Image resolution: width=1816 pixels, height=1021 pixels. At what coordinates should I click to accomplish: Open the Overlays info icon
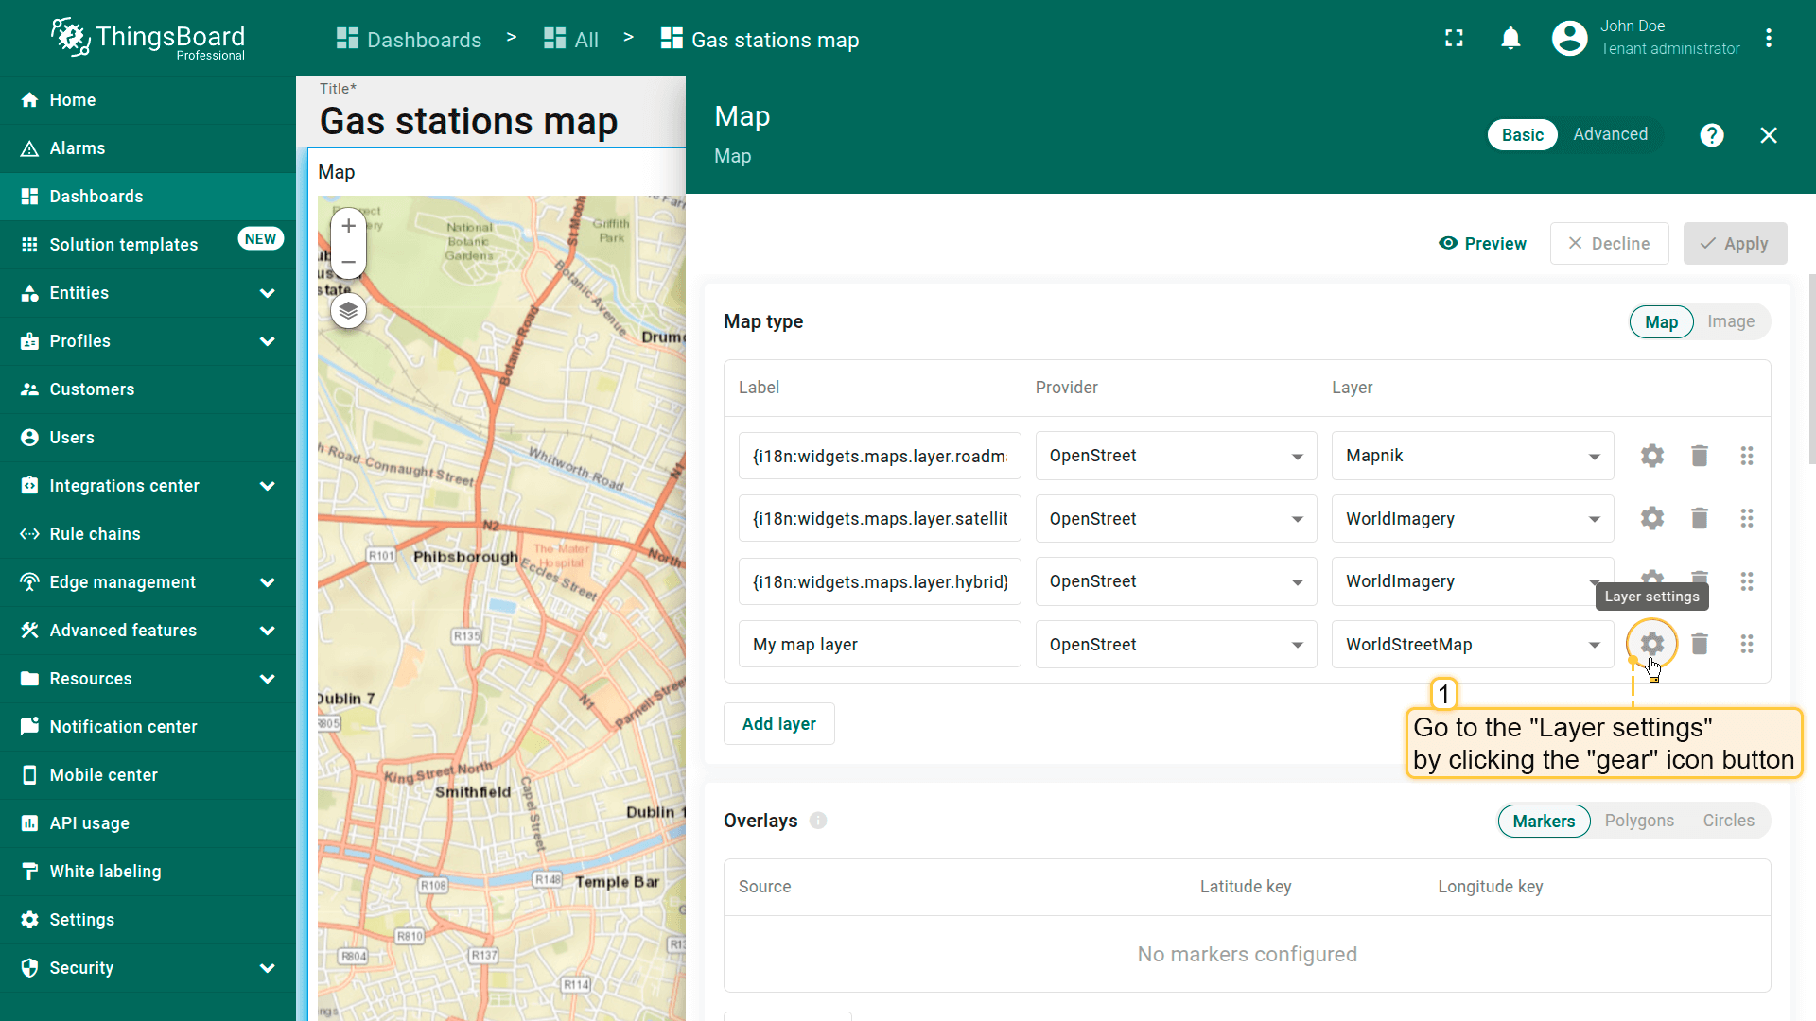(x=818, y=821)
